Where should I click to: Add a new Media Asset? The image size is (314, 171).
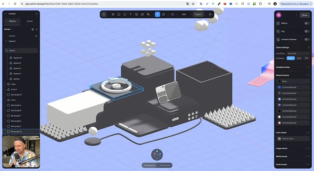tap(308, 156)
